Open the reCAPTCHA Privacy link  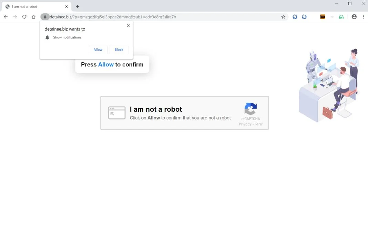(x=245, y=124)
